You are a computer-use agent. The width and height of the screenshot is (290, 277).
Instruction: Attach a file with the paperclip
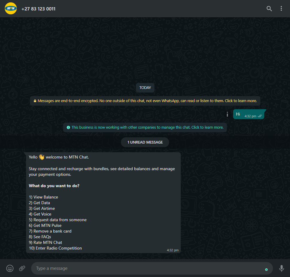tap(22, 268)
